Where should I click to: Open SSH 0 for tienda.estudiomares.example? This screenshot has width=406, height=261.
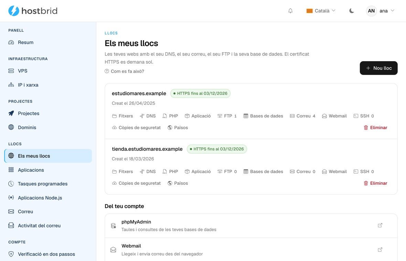[364, 172]
